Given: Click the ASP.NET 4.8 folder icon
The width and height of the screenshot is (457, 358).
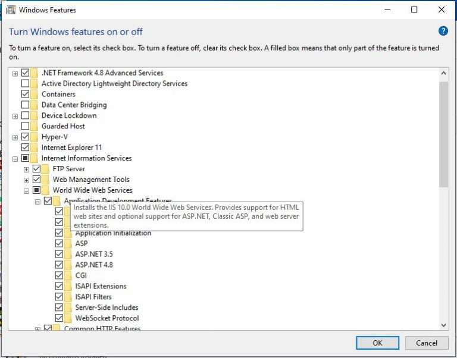Looking at the screenshot, I should [x=68, y=265].
